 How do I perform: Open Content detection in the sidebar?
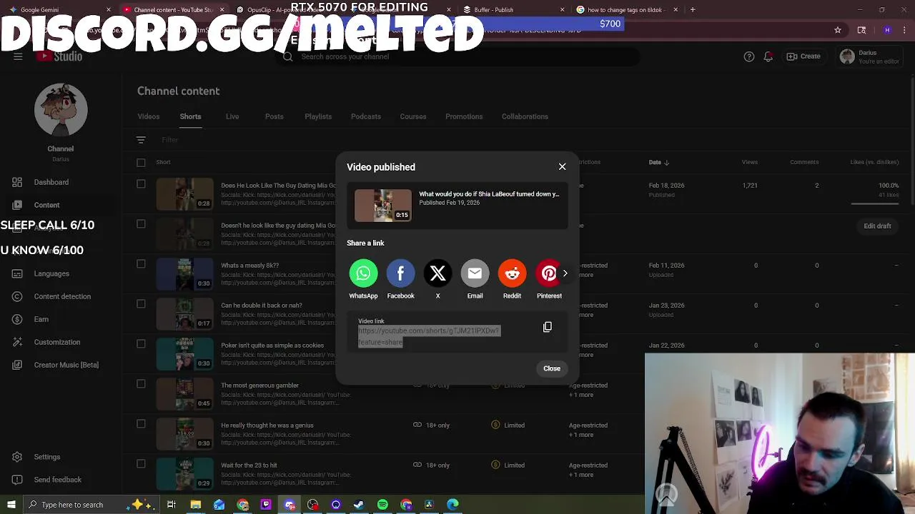point(62,296)
